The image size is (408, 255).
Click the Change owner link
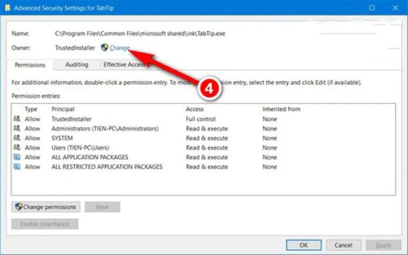coord(119,48)
